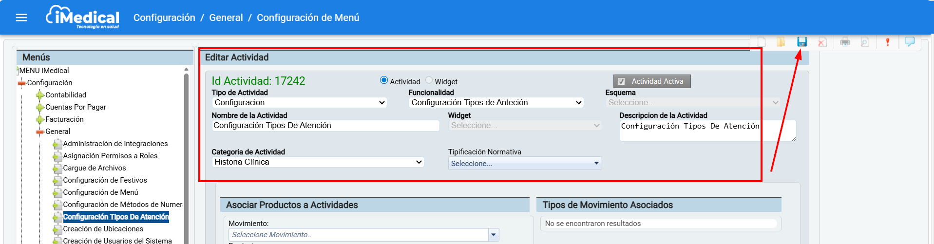Select the Widget radio button
934x244 pixels.
[x=429, y=80]
